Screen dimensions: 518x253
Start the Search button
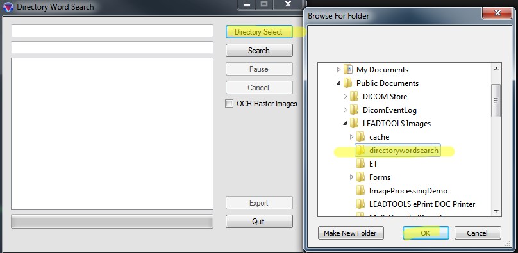[259, 51]
